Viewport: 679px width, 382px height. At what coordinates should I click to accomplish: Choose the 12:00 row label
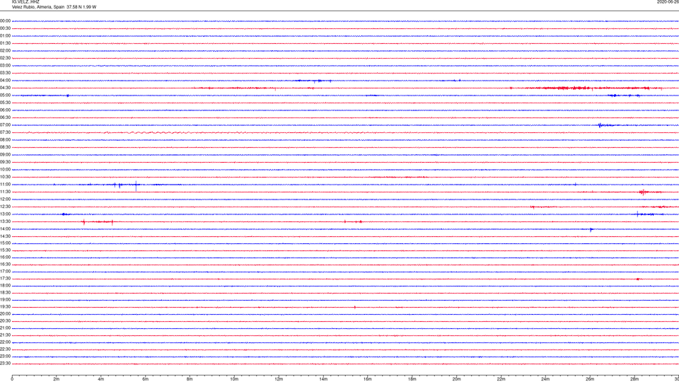point(5,199)
